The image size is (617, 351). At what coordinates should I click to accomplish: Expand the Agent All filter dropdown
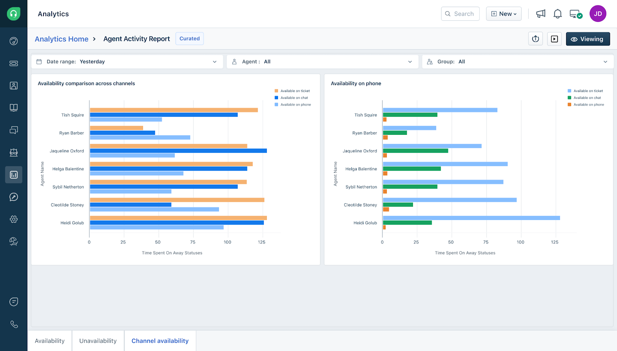tap(322, 62)
